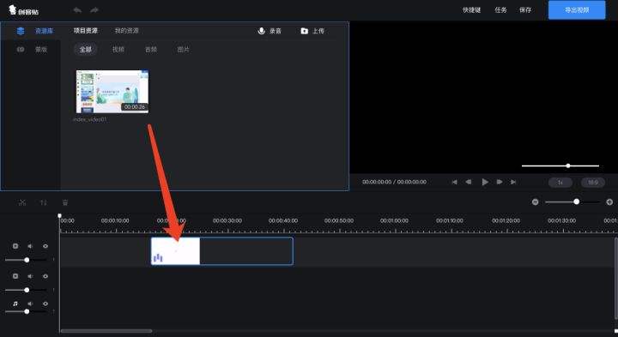Image resolution: width=618 pixels, height=337 pixels.
Task: Click the 导出视频 export button
Action: (x=577, y=9)
